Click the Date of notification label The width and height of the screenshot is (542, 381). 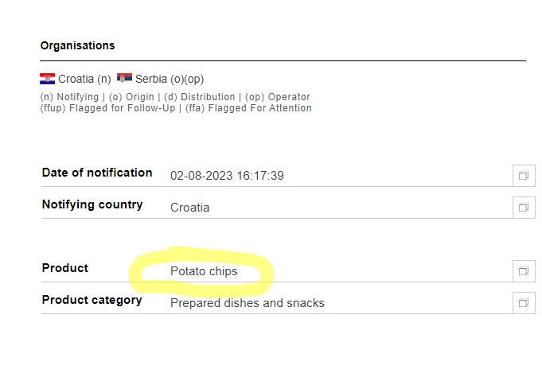pyautogui.click(x=97, y=173)
